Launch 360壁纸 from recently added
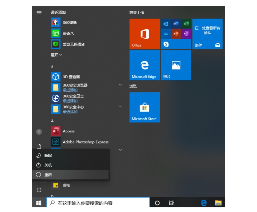257x212 pixels. point(64,23)
